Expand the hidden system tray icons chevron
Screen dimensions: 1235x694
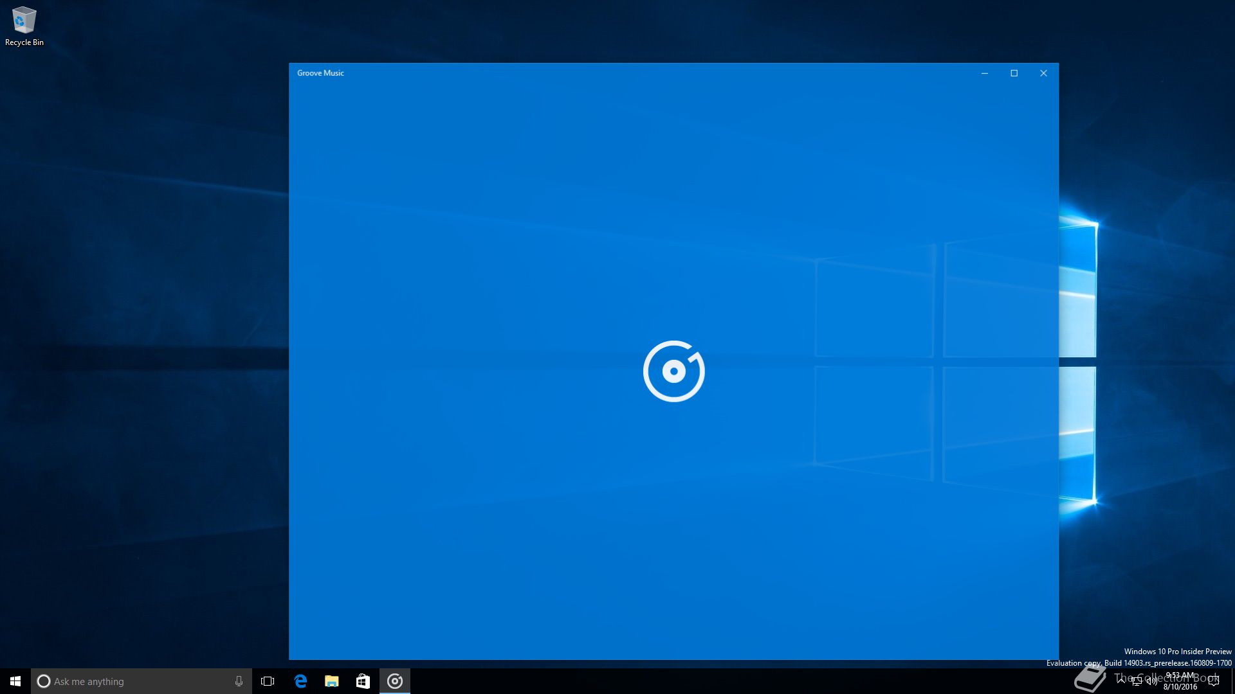1121,680
